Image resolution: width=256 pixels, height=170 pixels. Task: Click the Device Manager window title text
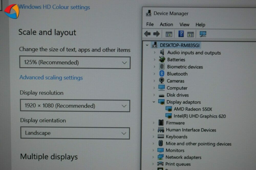pyautogui.click(x=171, y=13)
